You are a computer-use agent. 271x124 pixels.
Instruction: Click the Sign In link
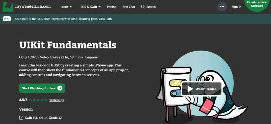point(236,7)
